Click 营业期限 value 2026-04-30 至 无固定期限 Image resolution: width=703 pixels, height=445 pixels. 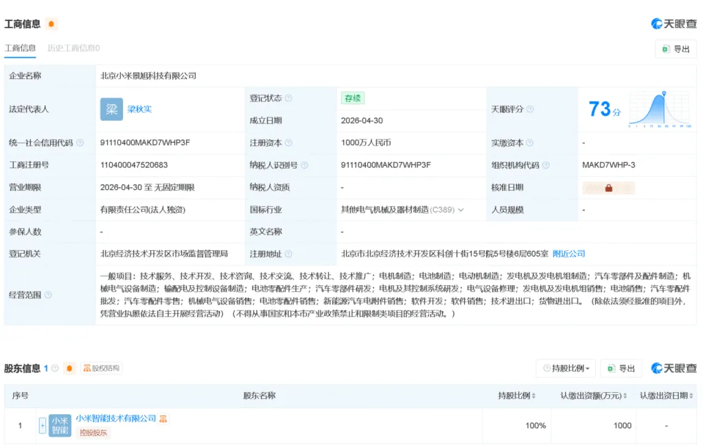pos(148,187)
